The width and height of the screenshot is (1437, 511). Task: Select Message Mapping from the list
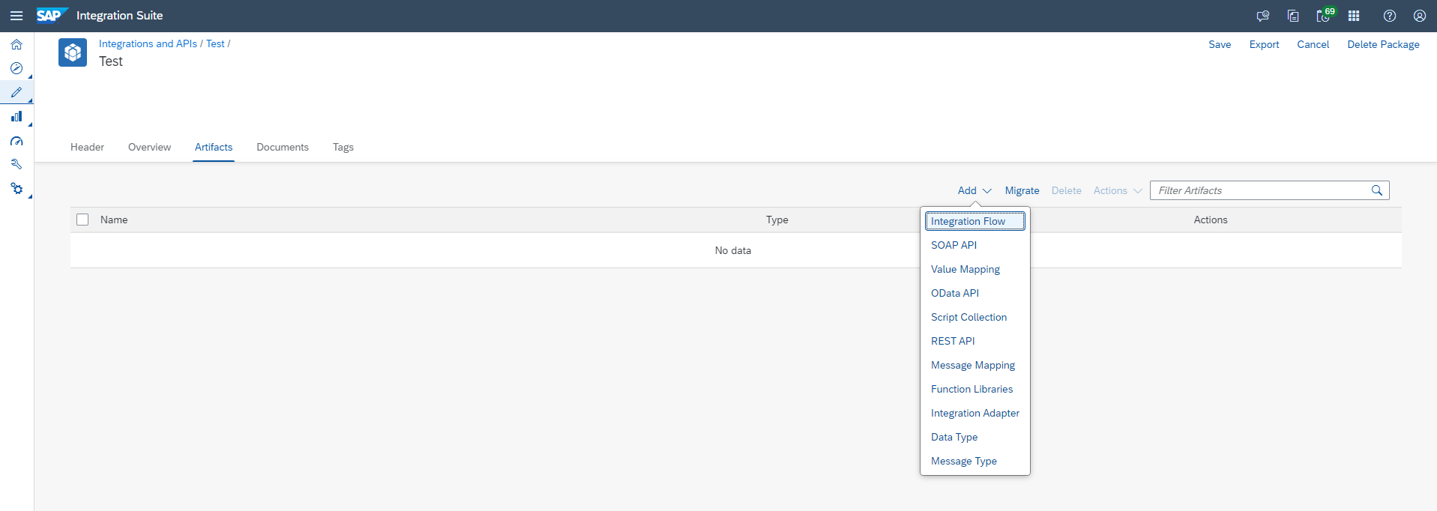pos(972,365)
